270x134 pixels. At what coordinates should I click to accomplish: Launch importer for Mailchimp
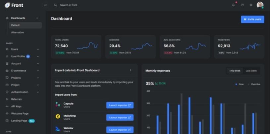pos(120,117)
